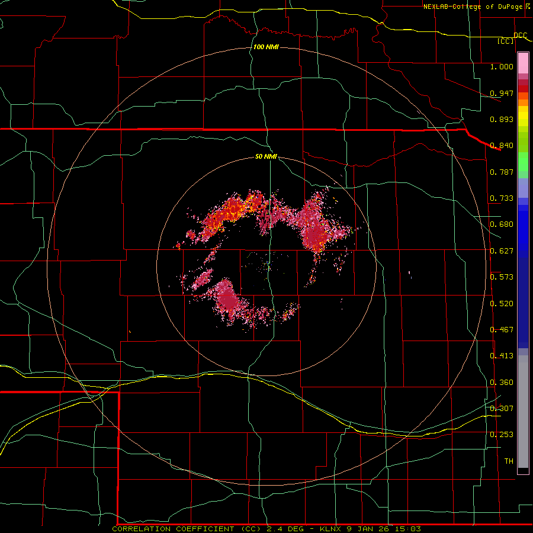Pick the gray color bar segment
This screenshot has height=533, width=533.
point(523,412)
